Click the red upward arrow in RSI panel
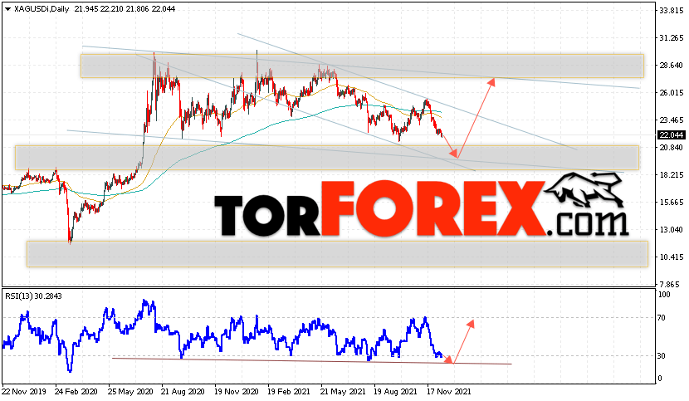The height and width of the screenshot is (401, 689). tap(463, 342)
